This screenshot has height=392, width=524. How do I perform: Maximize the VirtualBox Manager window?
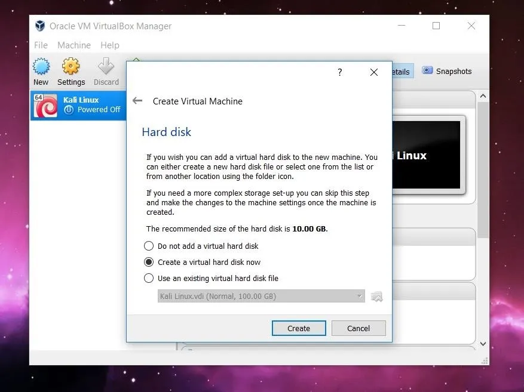coord(436,26)
